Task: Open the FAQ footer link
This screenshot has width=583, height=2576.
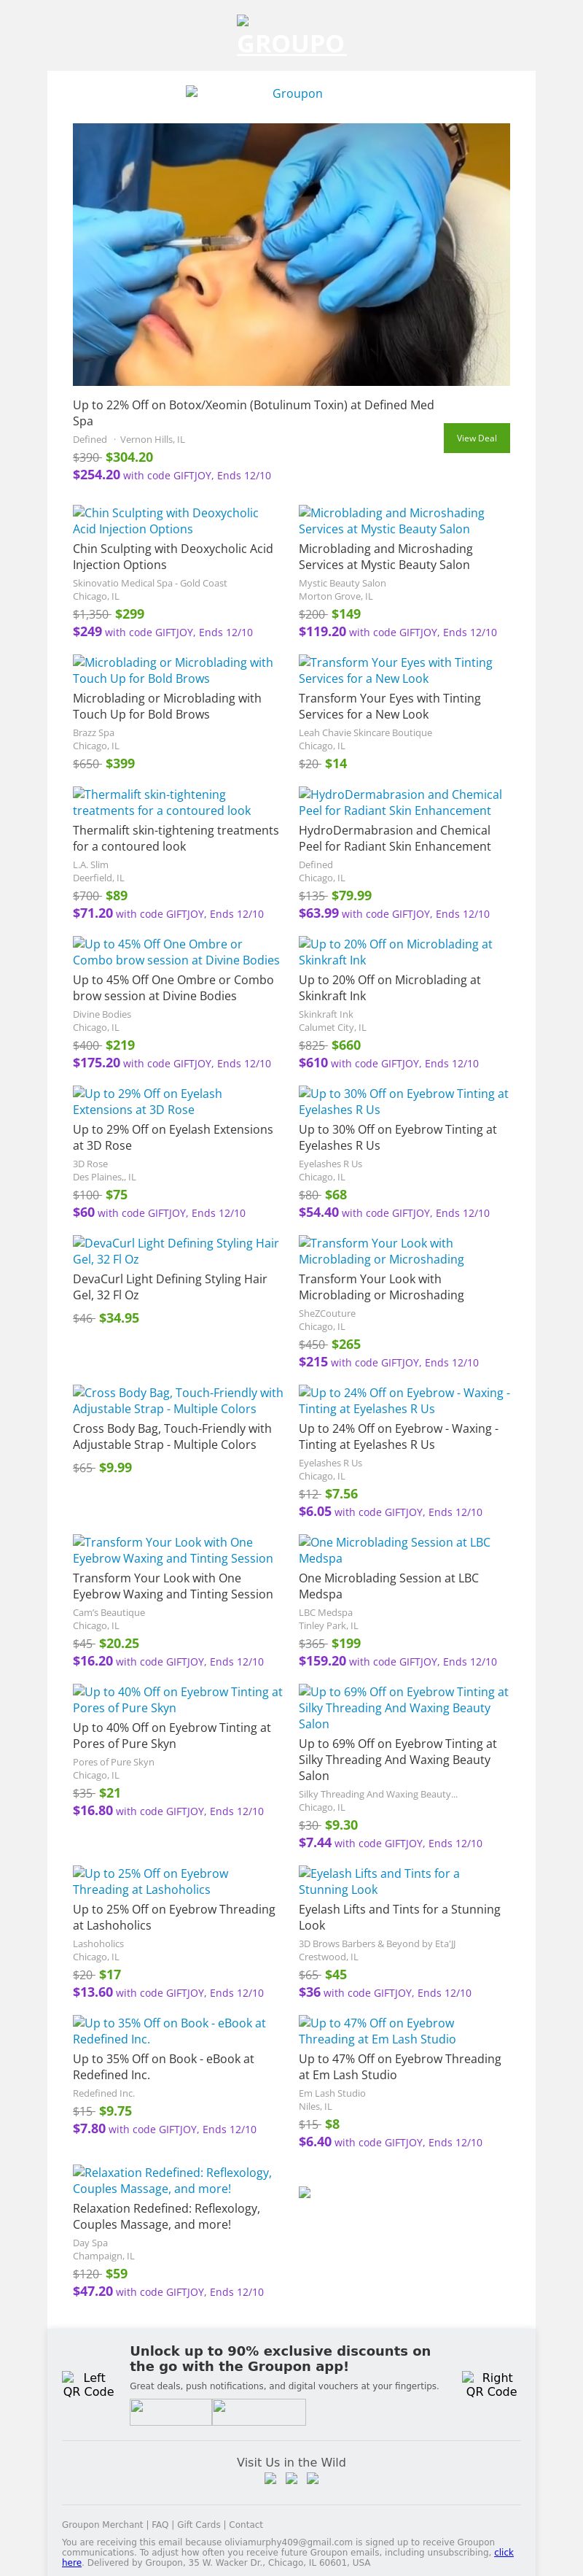Action: (160, 2524)
